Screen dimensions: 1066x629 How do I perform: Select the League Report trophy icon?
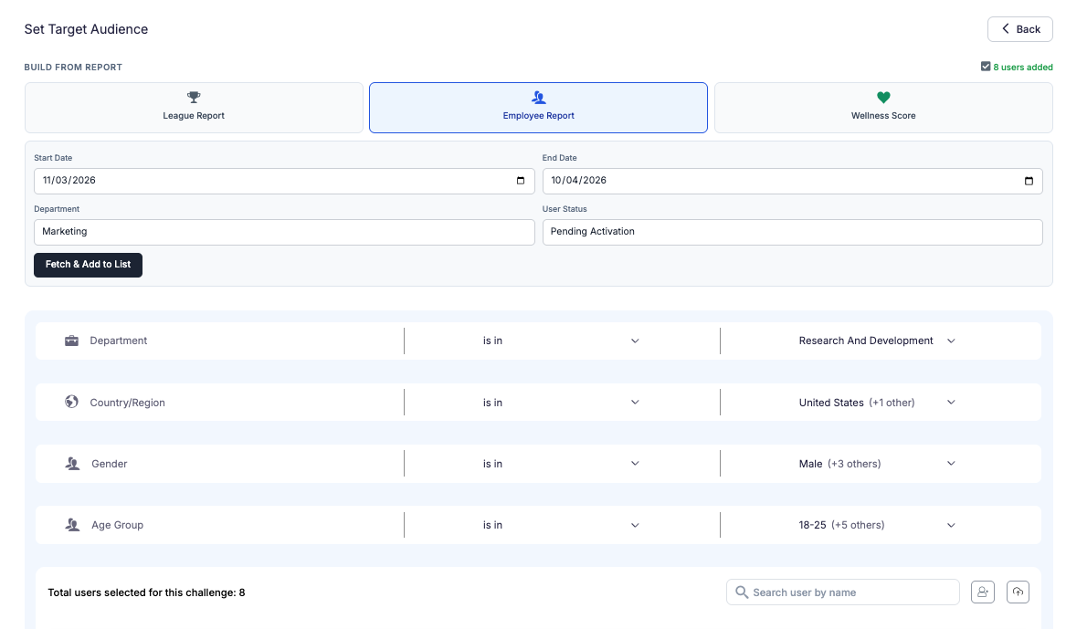click(x=193, y=96)
